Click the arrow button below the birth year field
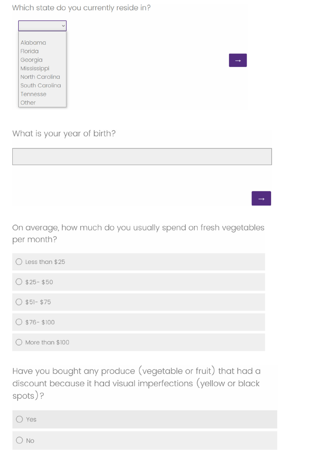 pyautogui.click(x=261, y=198)
